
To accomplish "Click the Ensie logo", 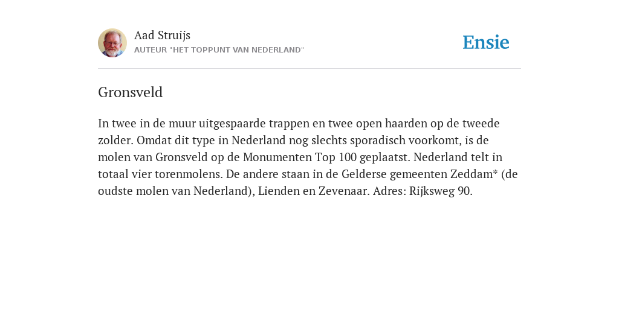I will (x=486, y=42).
